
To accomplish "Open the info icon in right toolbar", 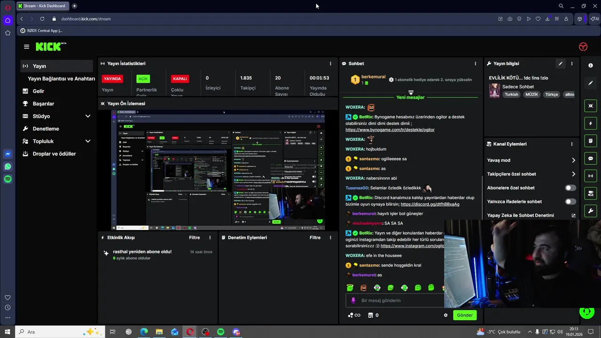I will (x=591, y=65).
